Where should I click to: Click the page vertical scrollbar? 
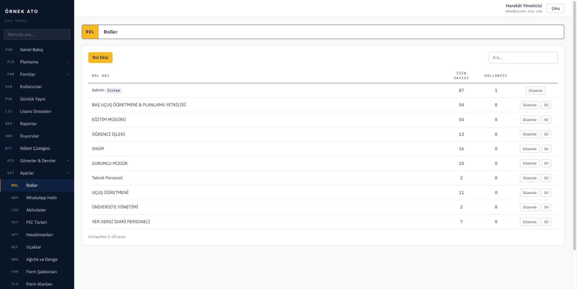pyautogui.click(x=575, y=125)
